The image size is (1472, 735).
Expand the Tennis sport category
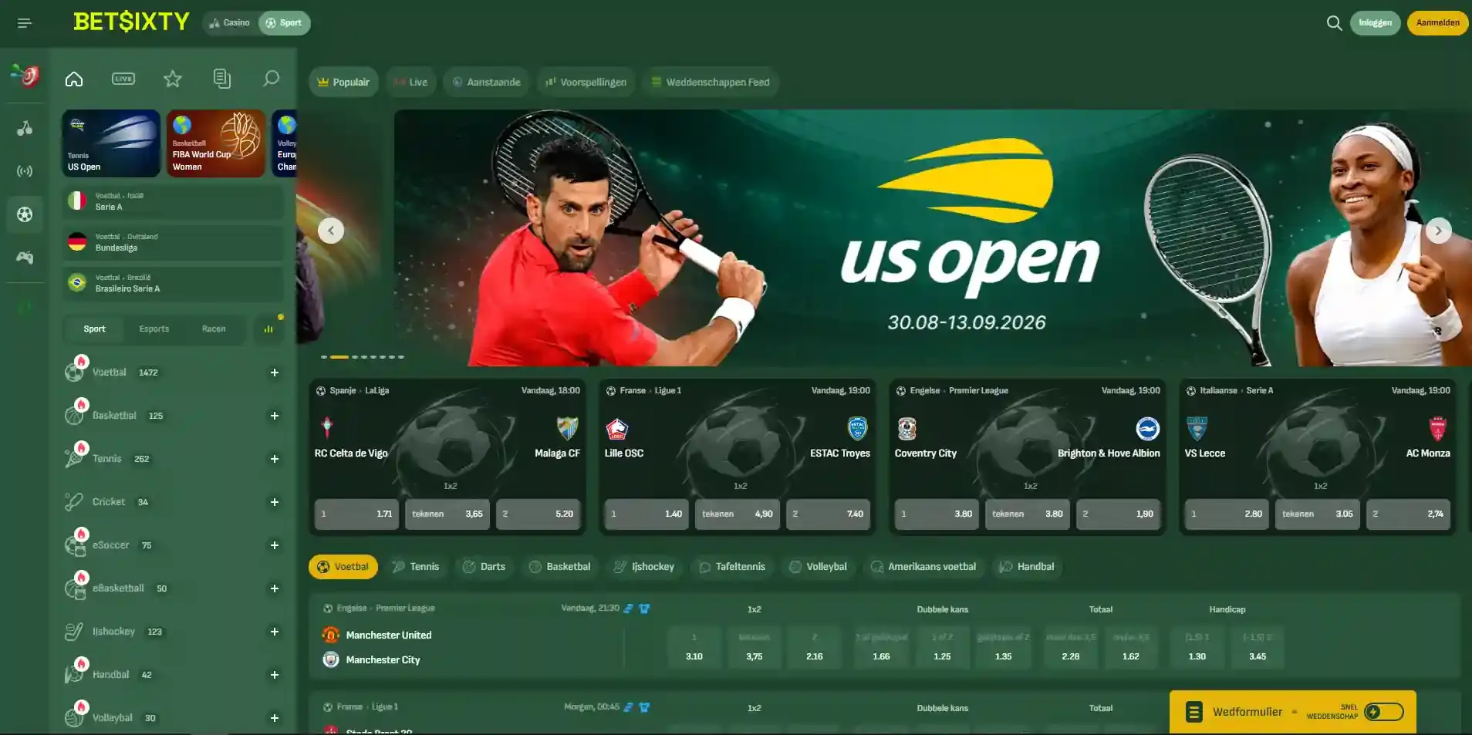click(274, 459)
